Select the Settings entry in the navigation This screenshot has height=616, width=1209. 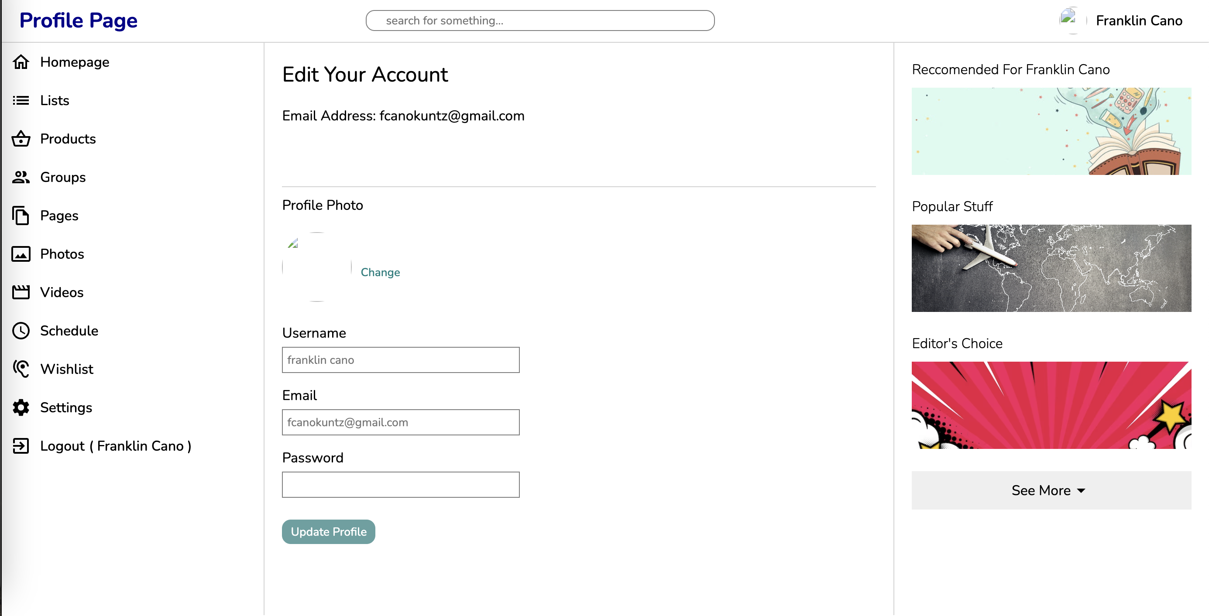click(66, 407)
